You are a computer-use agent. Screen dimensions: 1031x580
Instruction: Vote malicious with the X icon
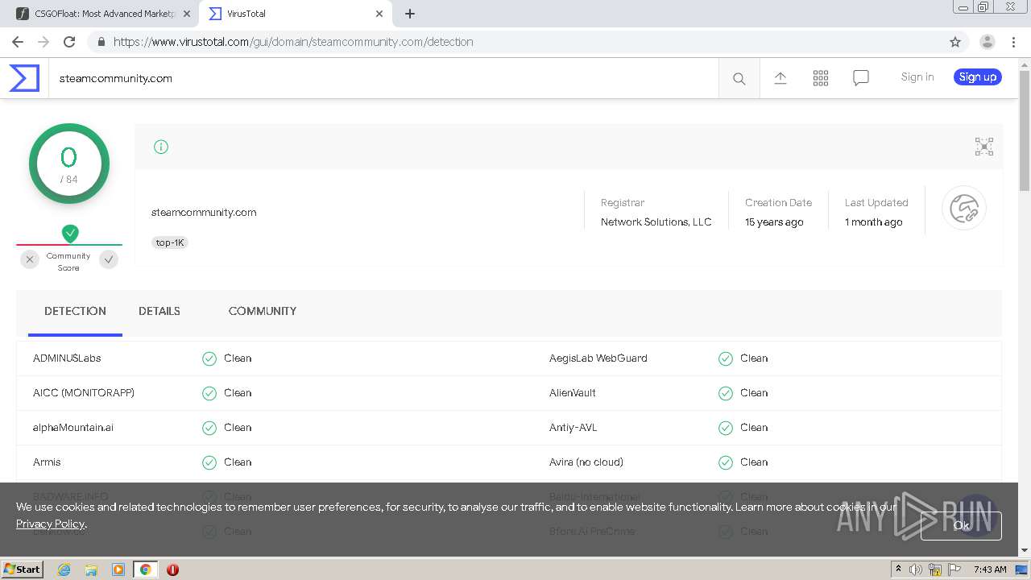[x=30, y=259]
